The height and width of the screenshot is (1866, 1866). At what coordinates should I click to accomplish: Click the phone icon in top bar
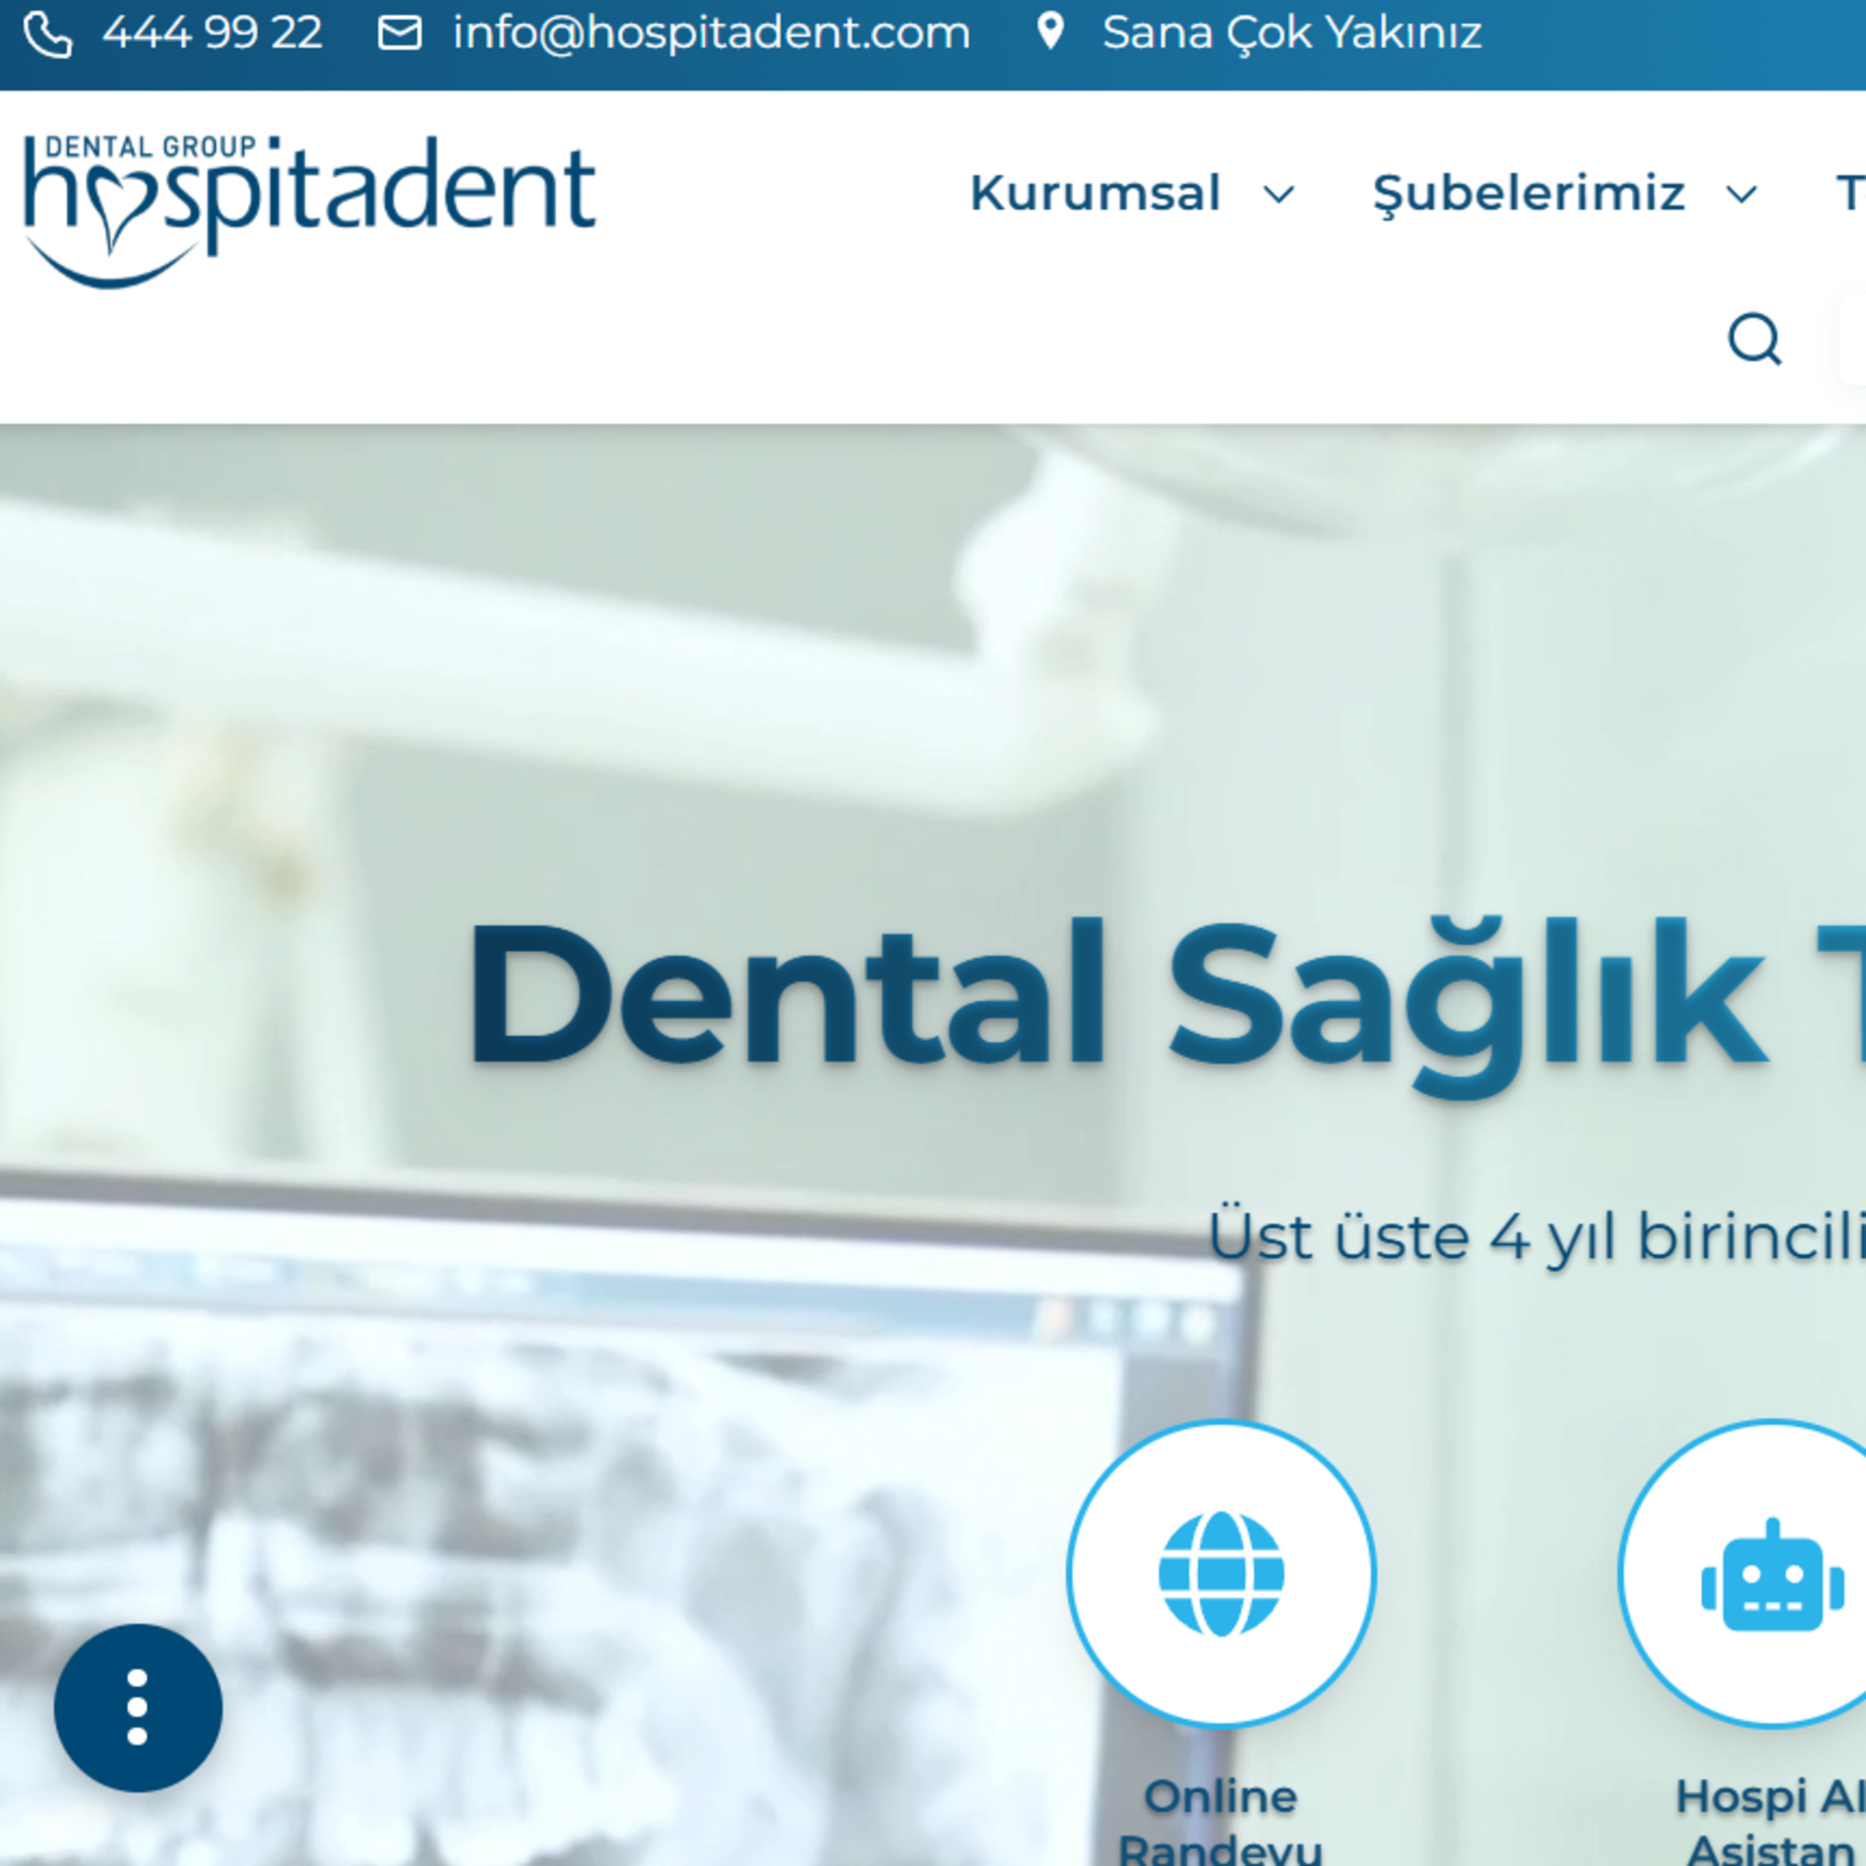tap(47, 35)
